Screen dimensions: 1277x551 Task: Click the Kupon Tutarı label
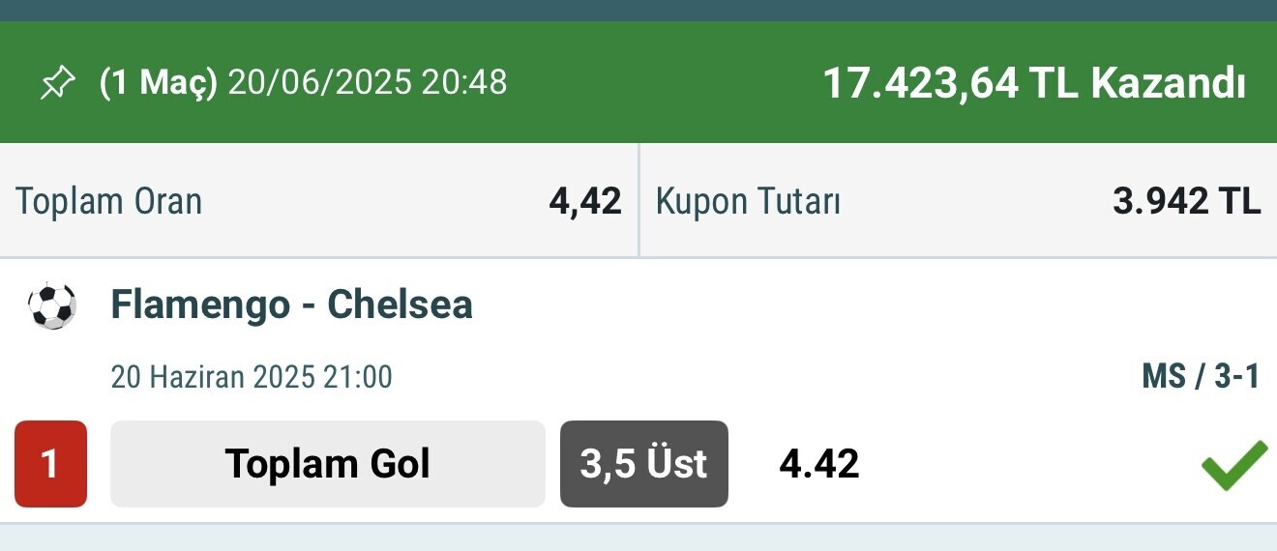coord(748,202)
